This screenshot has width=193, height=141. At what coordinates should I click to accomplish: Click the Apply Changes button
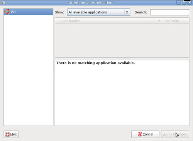[x=175, y=134]
